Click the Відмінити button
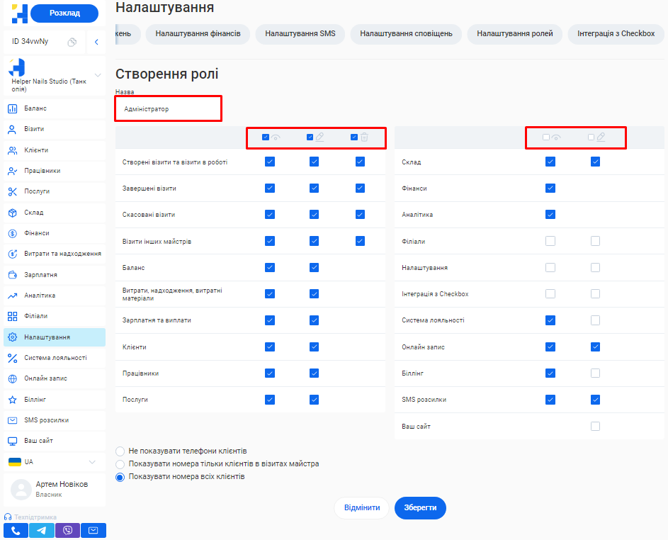Viewport: 668px width, 540px height. point(361,508)
